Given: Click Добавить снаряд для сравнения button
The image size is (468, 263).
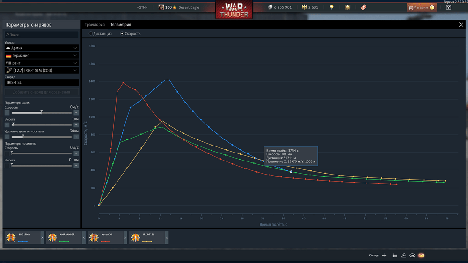Looking at the screenshot, I should click(42, 92).
